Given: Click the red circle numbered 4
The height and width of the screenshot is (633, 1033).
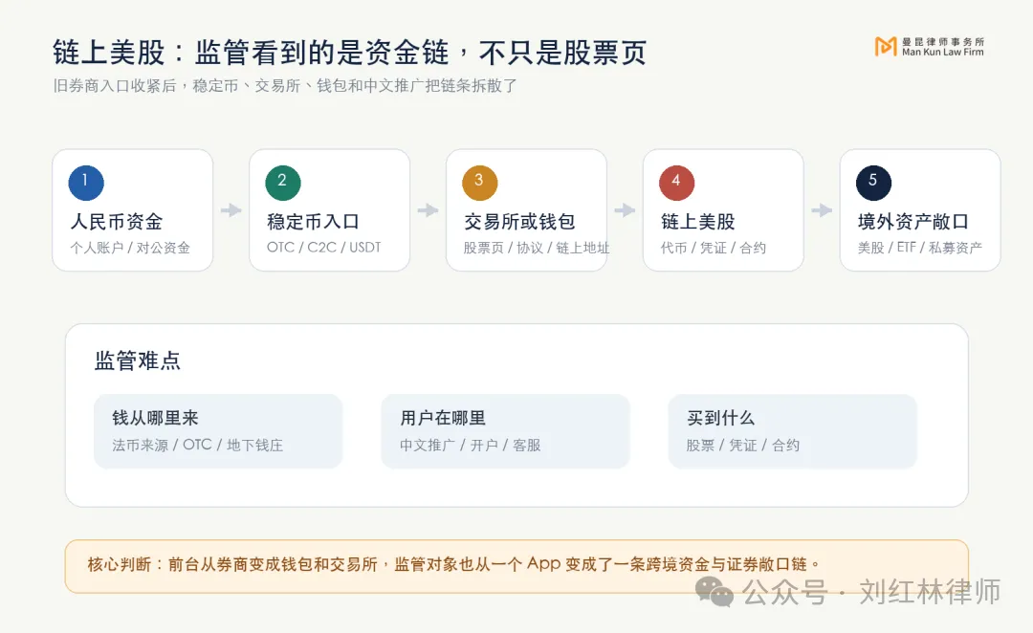Looking at the screenshot, I should click(676, 183).
